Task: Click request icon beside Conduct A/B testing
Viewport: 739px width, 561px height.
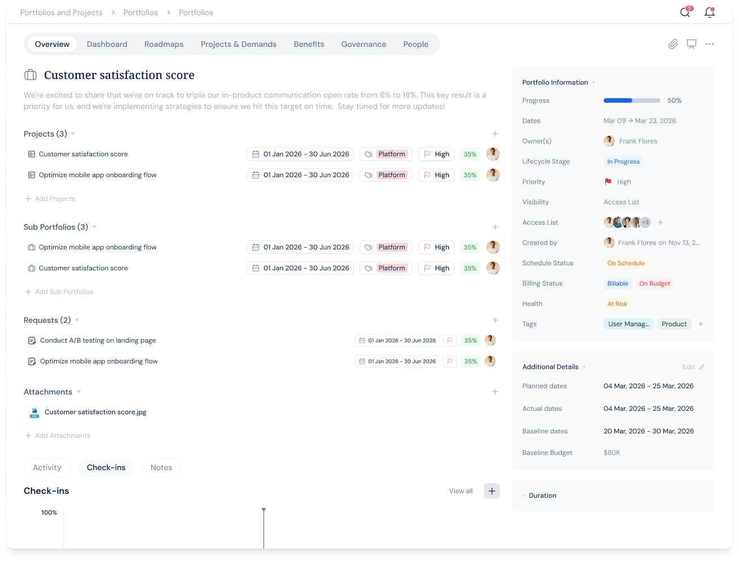Action: click(x=32, y=340)
